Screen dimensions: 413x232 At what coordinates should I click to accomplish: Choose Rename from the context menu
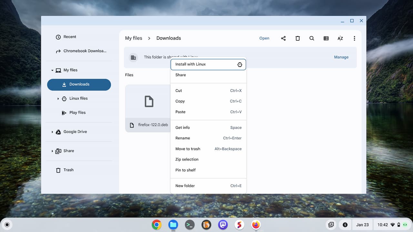208,138
